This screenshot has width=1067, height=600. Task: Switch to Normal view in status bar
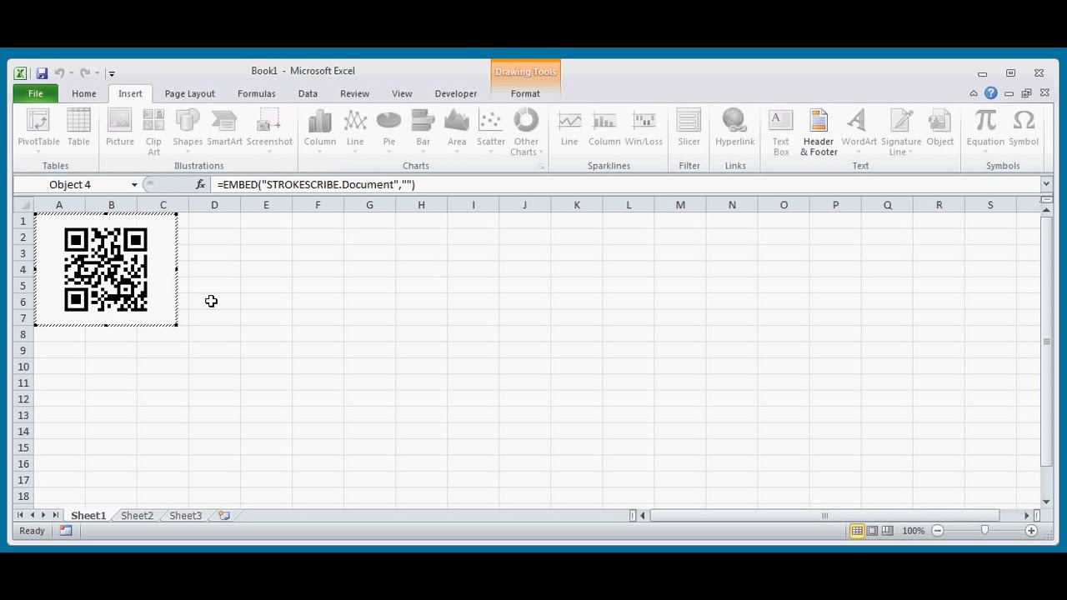[x=857, y=531]
